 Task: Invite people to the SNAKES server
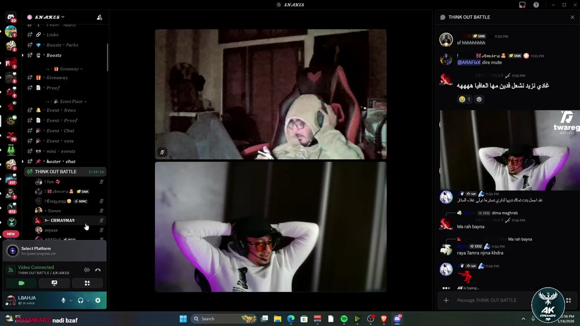point(100,17)
